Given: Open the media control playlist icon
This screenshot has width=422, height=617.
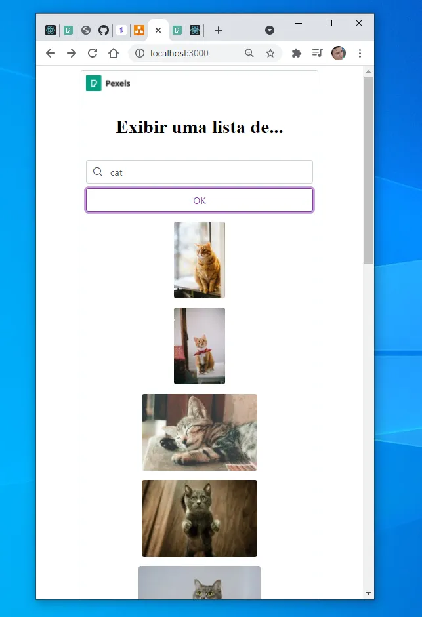Looking at the screenshot, I should coord(317,52).
